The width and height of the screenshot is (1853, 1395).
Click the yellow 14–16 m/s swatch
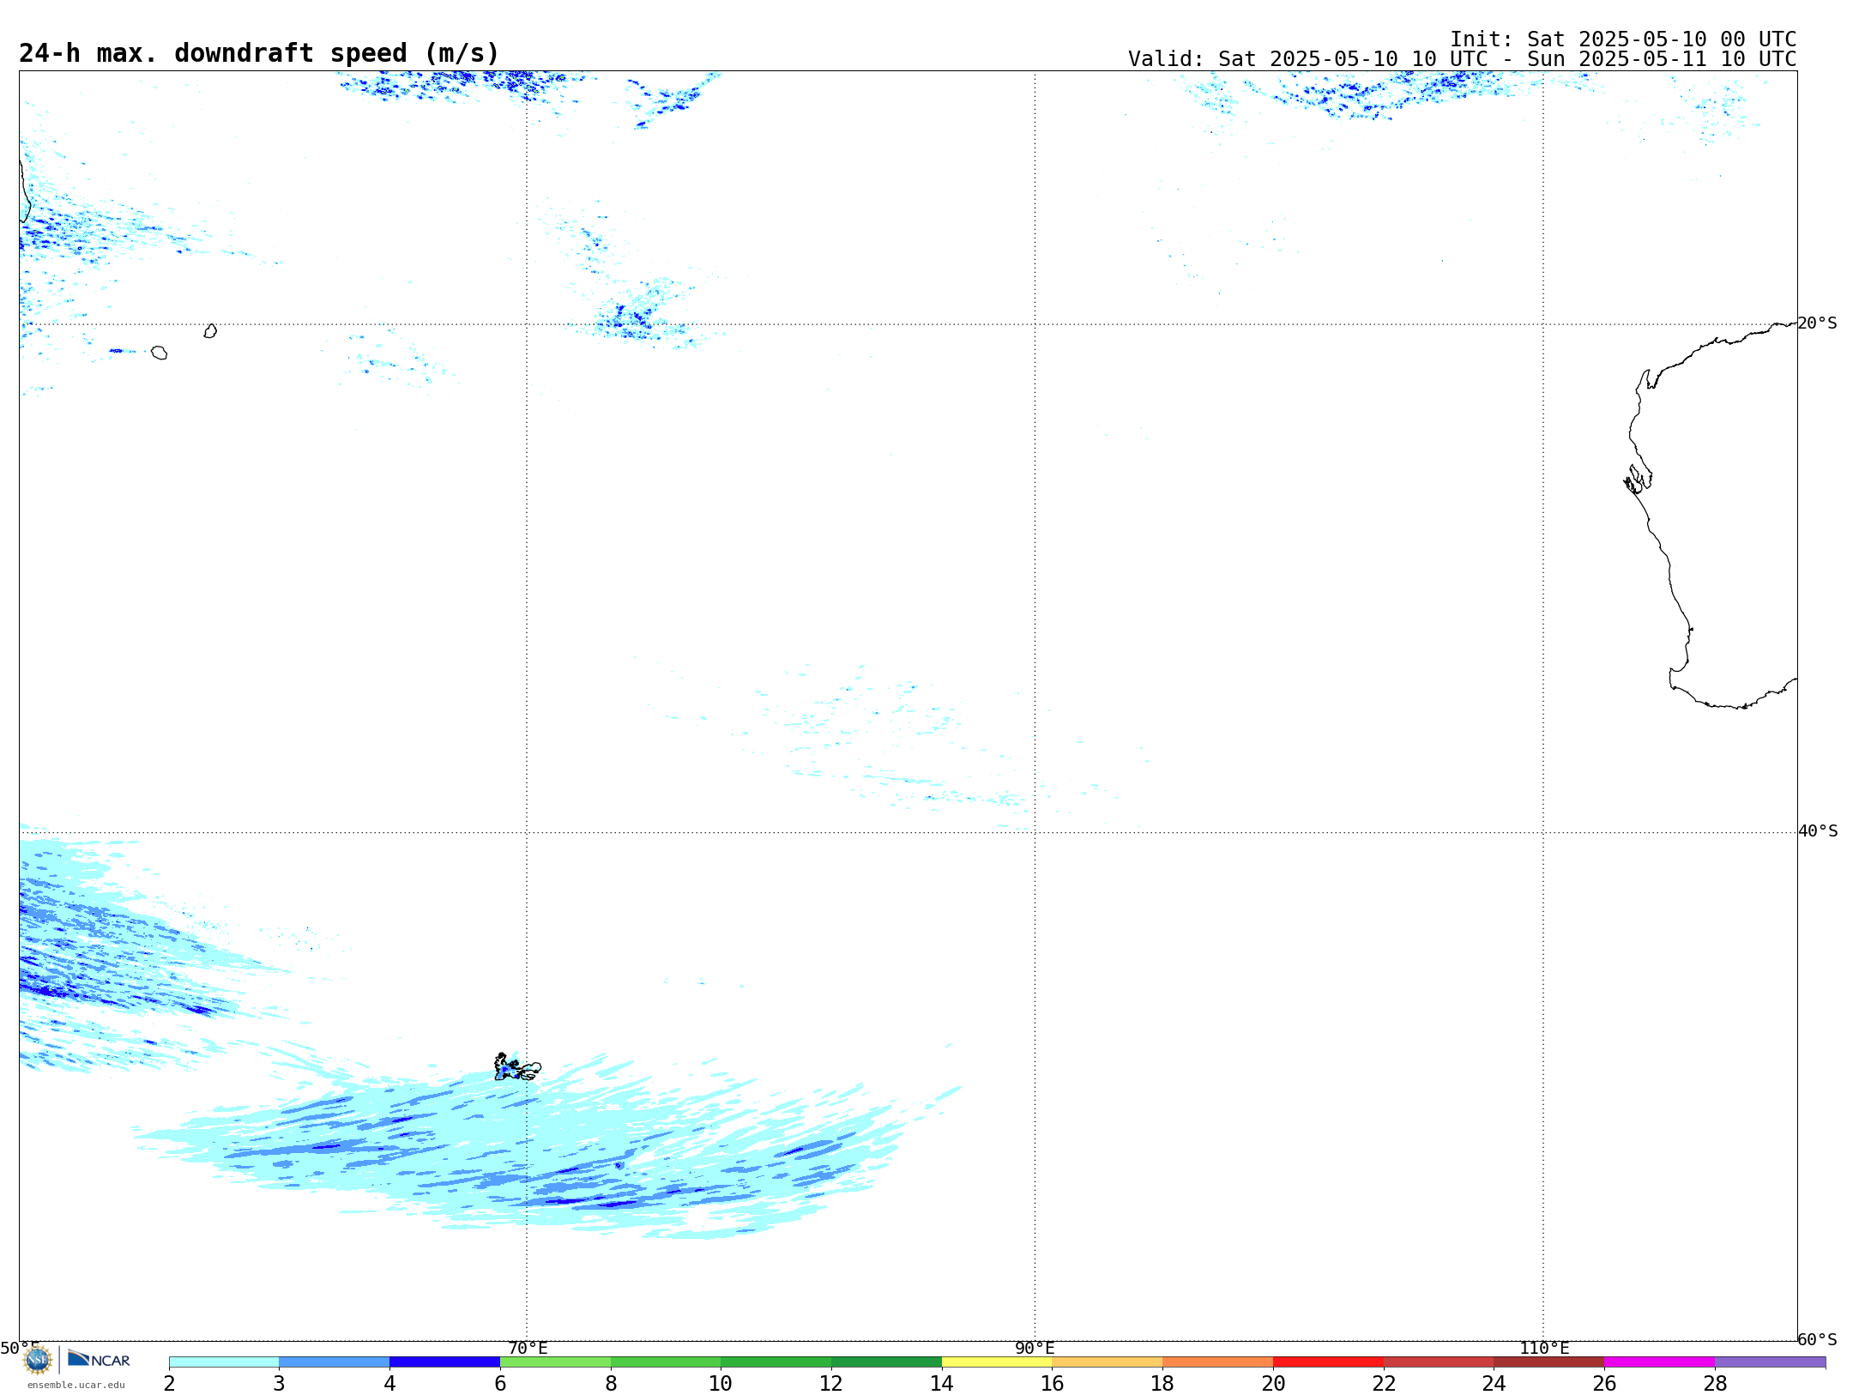pyautogui.click(x=997, y=1362)
